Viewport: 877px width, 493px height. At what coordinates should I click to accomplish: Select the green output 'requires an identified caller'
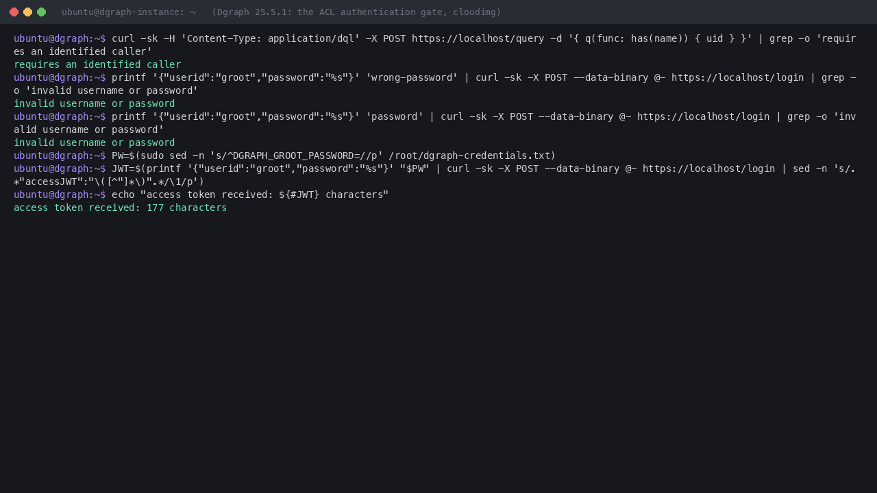click(97, 64)
